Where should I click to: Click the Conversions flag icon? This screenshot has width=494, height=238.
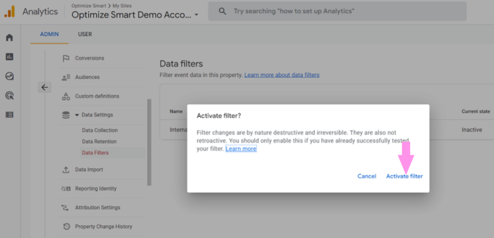click(66, 58)
